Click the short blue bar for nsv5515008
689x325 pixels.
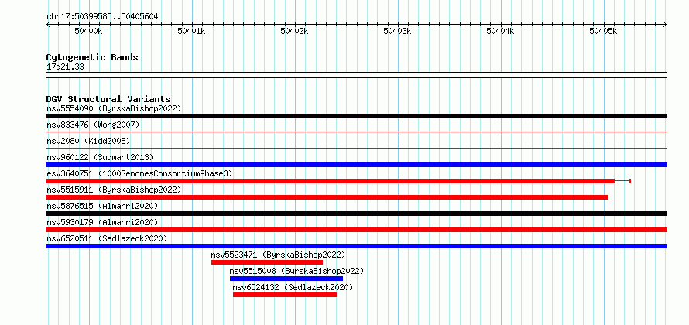point(286,279)
